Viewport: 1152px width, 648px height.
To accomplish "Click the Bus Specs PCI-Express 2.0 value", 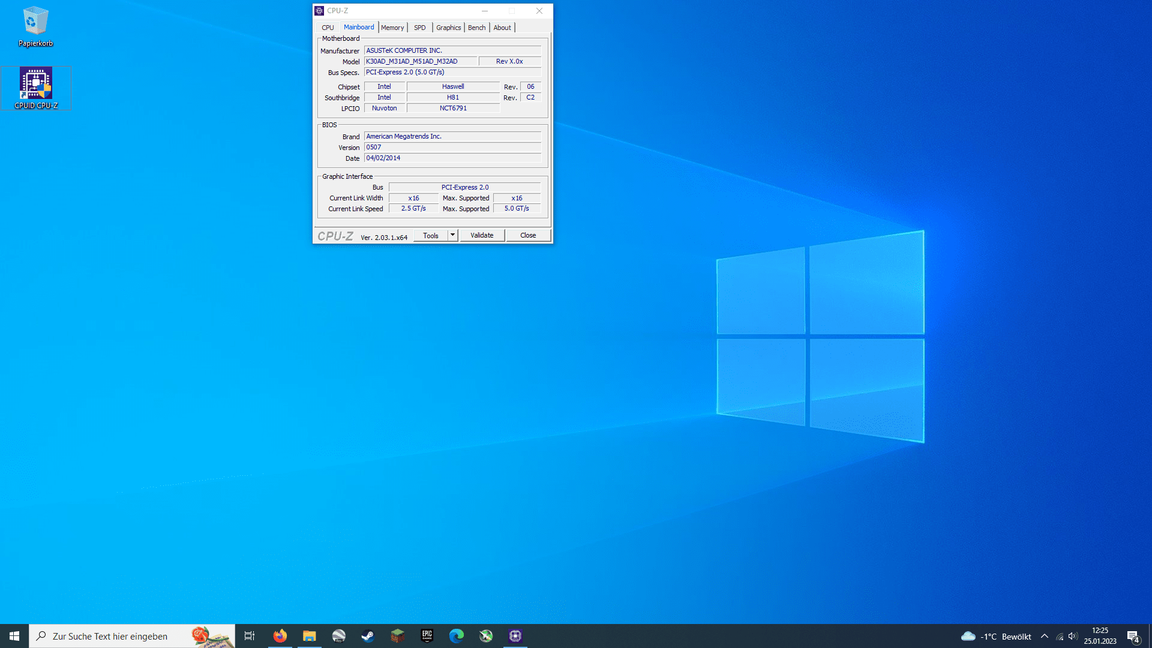I will coord(452,72).
